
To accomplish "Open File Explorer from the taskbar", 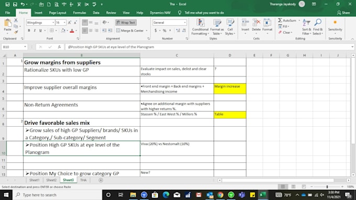I will click(133, 195).
